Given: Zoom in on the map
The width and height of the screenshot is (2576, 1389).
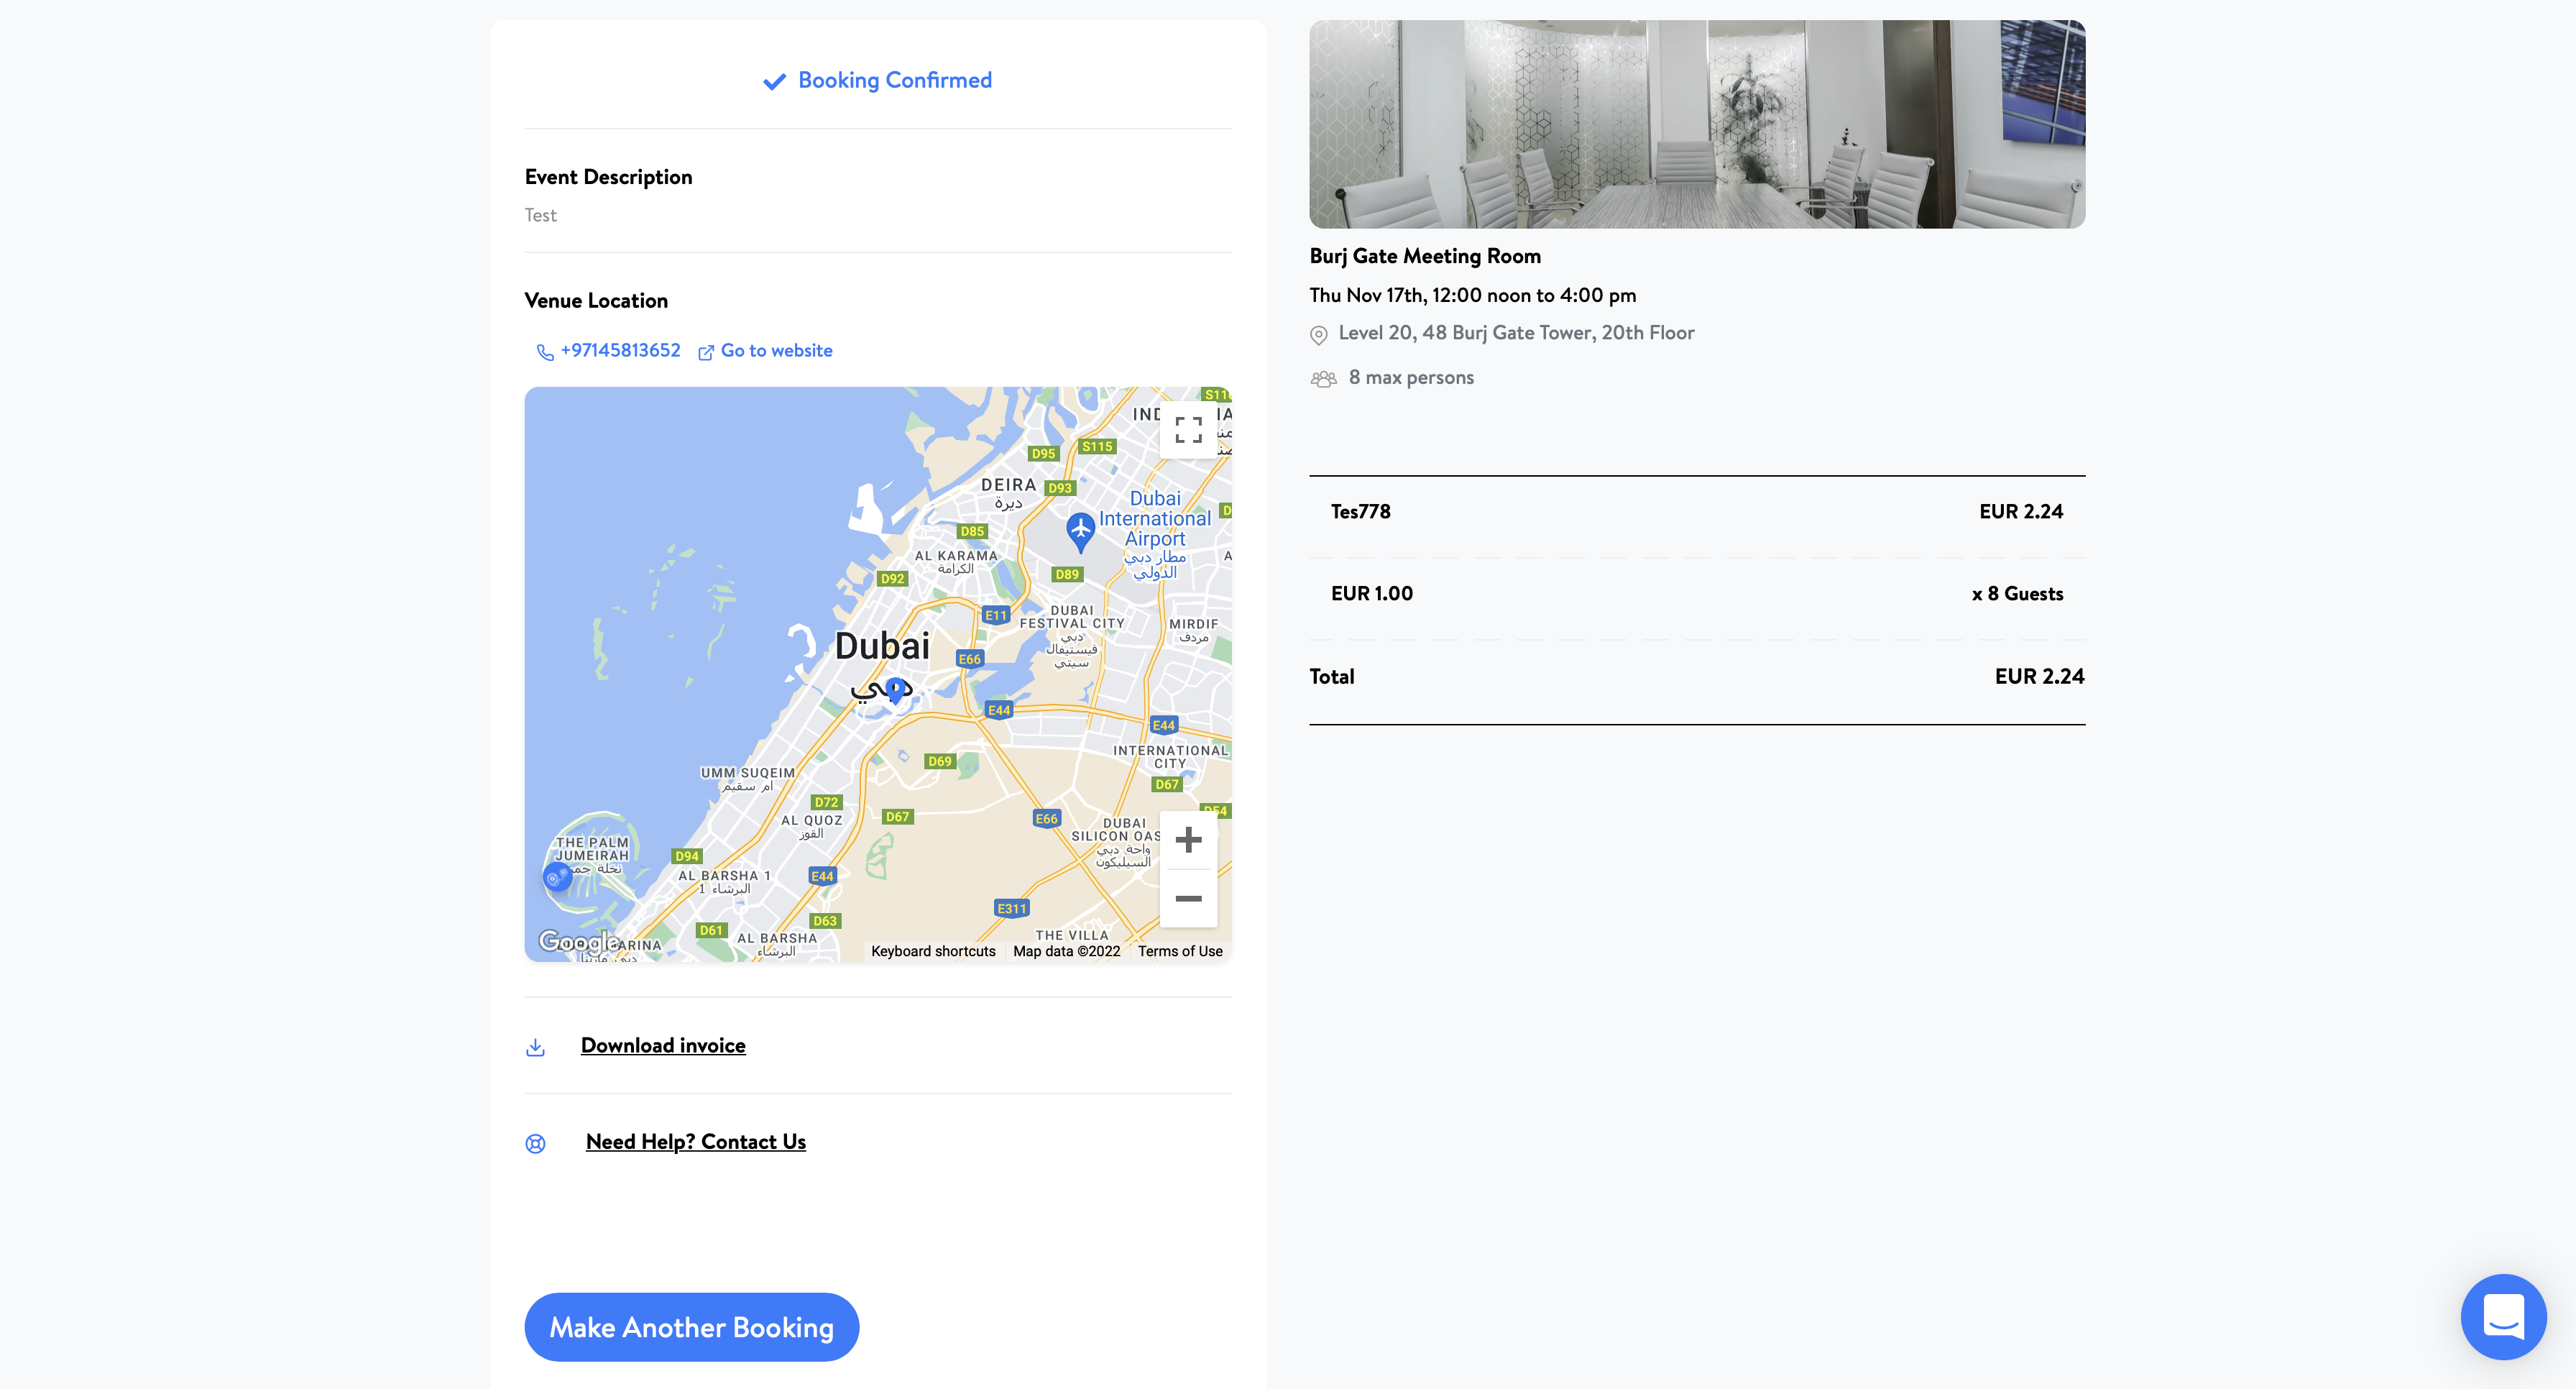Looking at the screenshot, I should point(1188,840).
